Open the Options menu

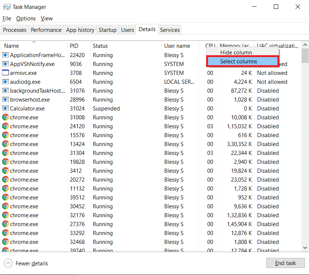[x=26, y=18]
